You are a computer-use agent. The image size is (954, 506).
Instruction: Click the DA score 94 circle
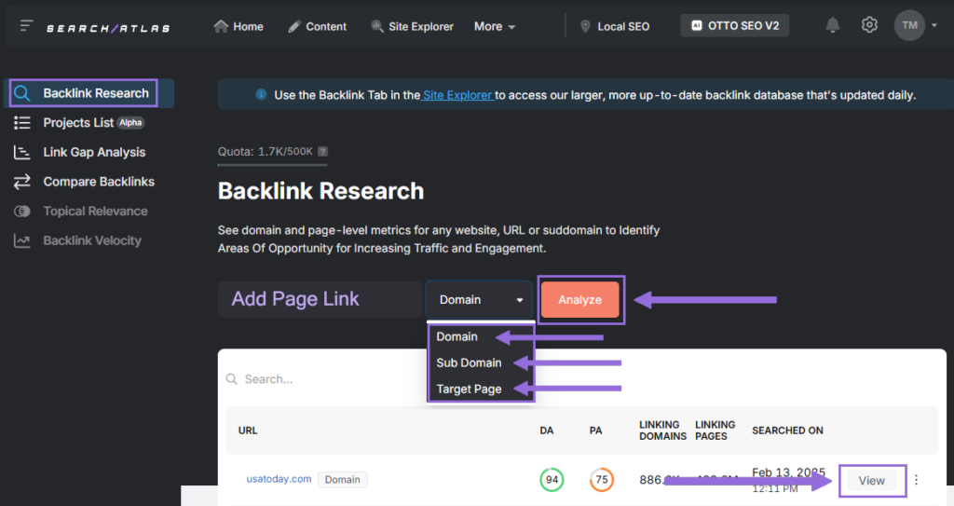pyautogui.click(x=552, y=480)
